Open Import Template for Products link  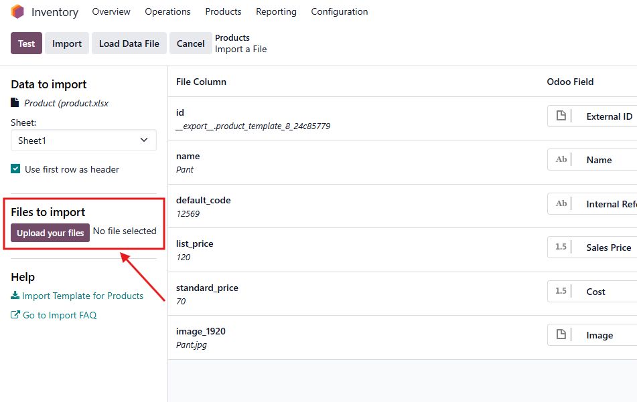[x=82, y=296]
